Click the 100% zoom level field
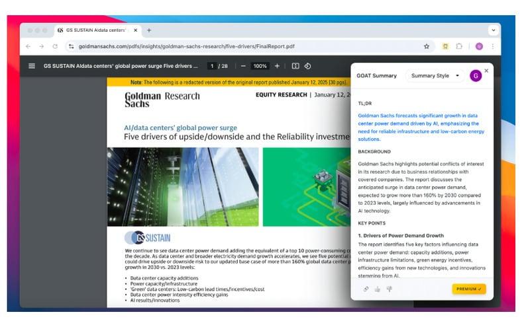Viewport: 530px width, 329px height. pyautogui.click(x=260, y=66)
